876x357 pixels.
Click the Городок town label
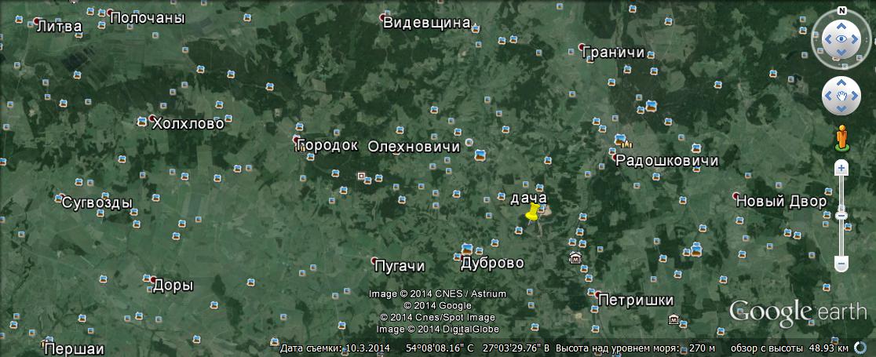(x=327, y=146)
